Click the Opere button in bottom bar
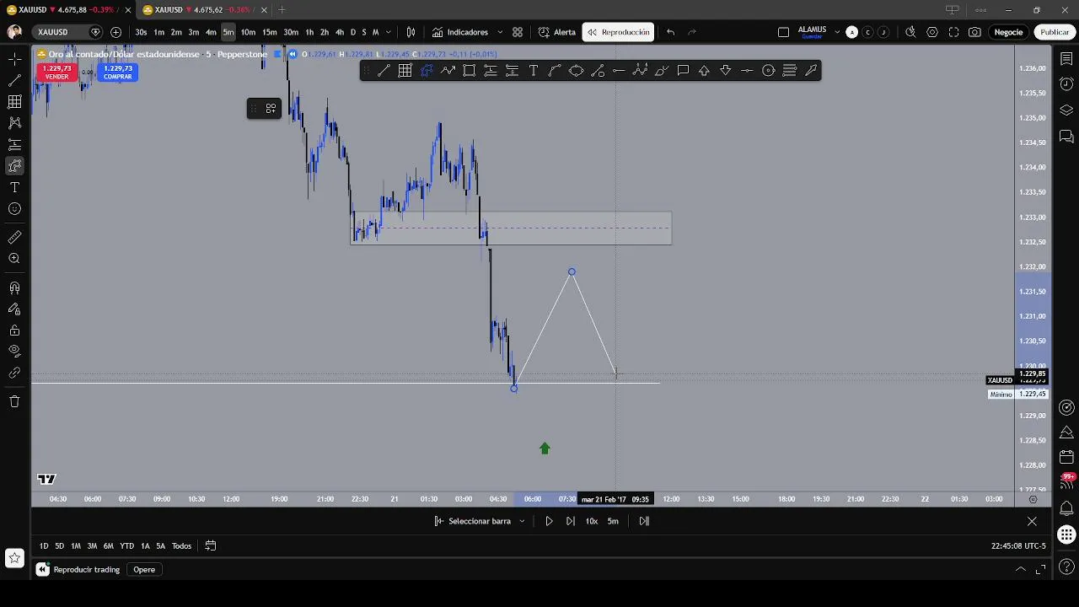 coord(144,570)
